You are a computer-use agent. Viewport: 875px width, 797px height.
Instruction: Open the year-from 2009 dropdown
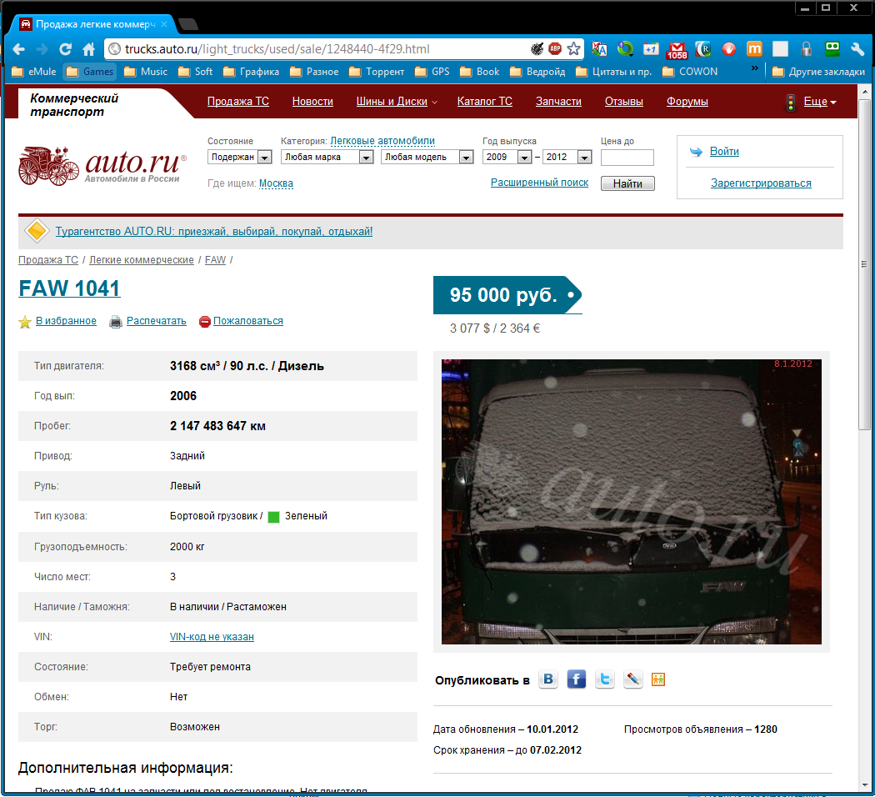point(507,157)
